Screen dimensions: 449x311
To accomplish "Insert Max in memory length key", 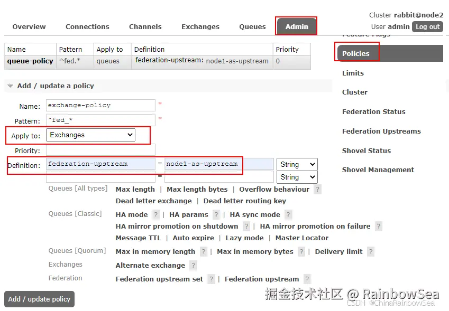I will [155, 251].
